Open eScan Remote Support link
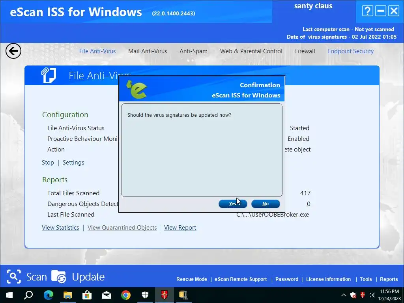404x303 pixels. (x=241, y=279)
